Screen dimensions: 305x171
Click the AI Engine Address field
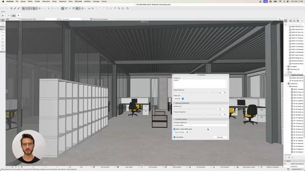(200, 125)
